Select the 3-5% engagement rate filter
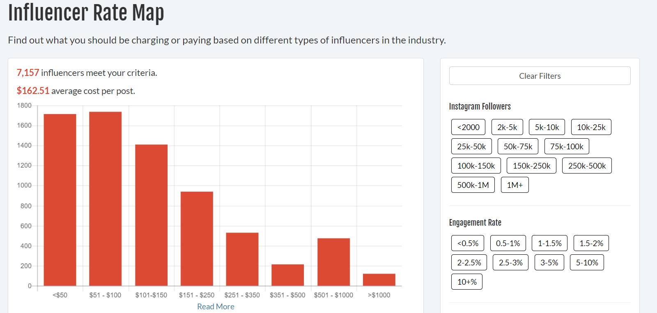The width and height of the screenshot is (657, 313). click(x=549, y=263)
